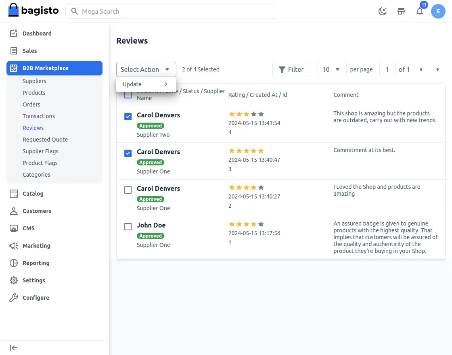Open notifications bell icon
Screen dimensions: 452x355
point(420,11)
